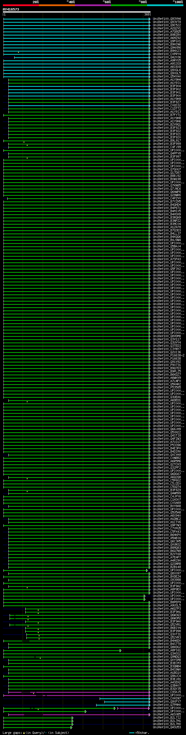Select hit label UniRef100_C0NRR2
The height and width of the screenshot is (735, 186).
(167, 458)
